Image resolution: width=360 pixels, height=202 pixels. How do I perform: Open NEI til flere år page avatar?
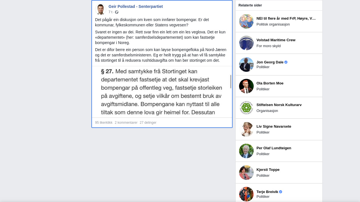(246, 21)
